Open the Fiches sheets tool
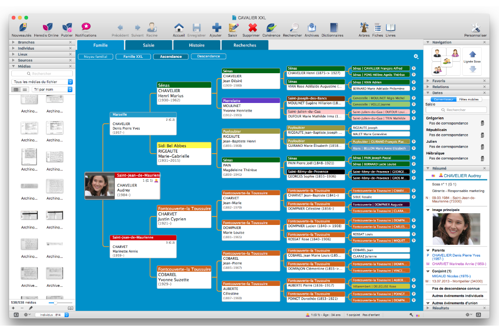 pos(378,30)
